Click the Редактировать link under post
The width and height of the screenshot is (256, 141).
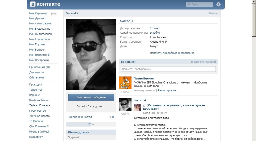point(167,90)
